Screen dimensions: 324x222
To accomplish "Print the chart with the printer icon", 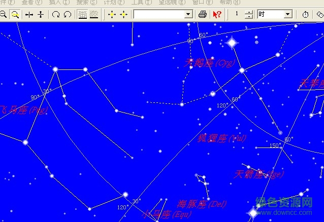I will (203, 14).
